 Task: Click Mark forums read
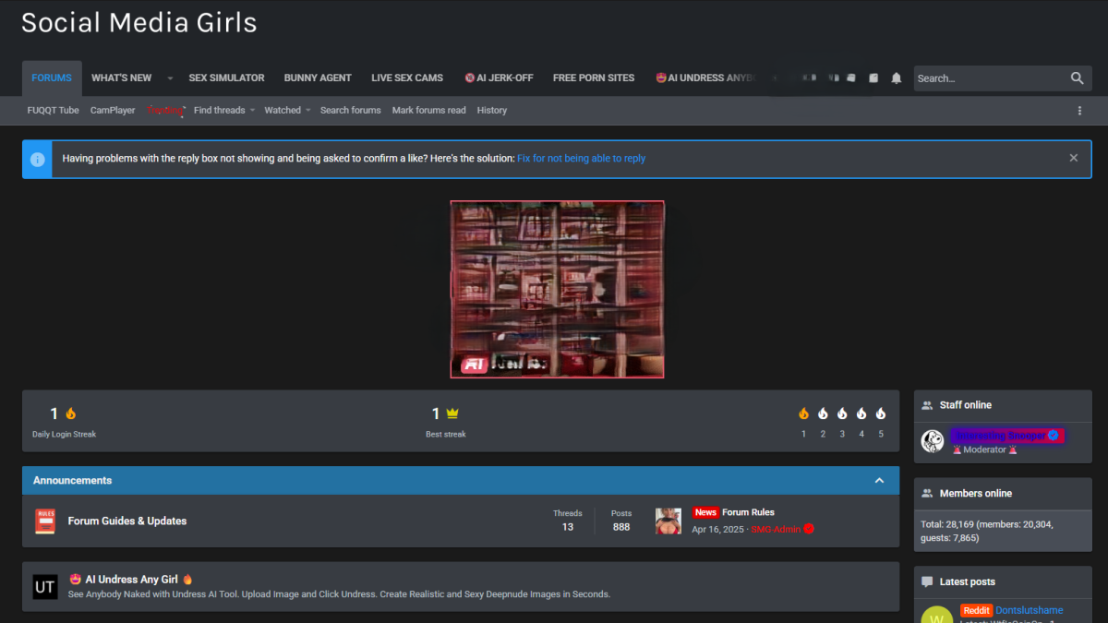[x=428, y=111]
